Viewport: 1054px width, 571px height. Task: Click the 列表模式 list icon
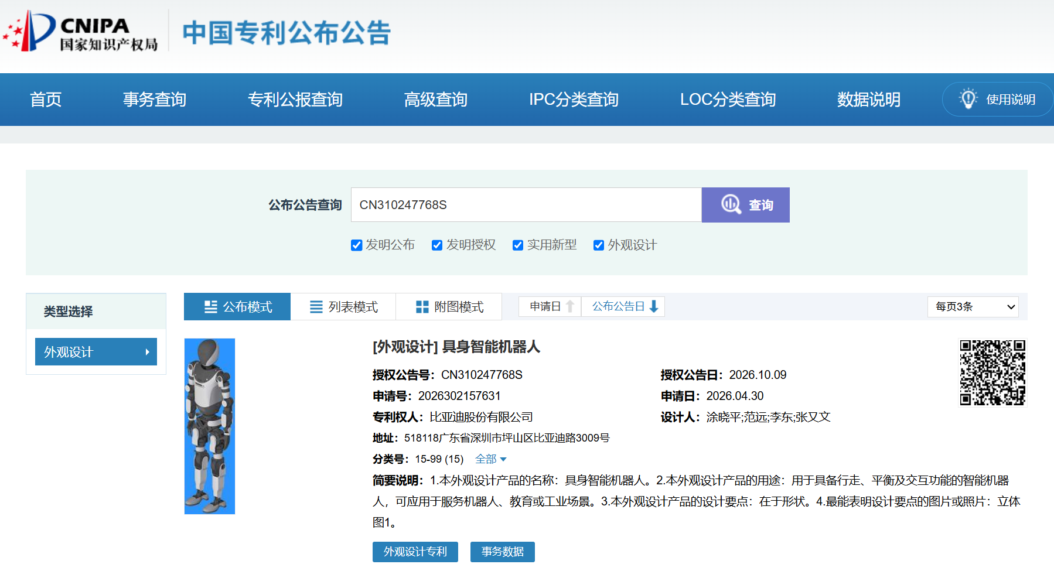click(x=316, y=307)
